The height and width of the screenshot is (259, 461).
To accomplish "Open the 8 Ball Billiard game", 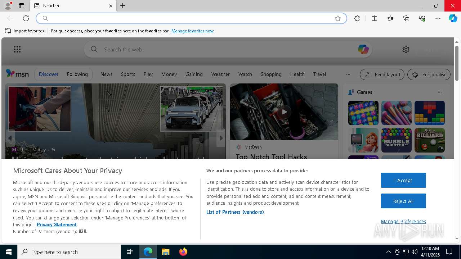I will pyautogui.click(x=430, y=140).
